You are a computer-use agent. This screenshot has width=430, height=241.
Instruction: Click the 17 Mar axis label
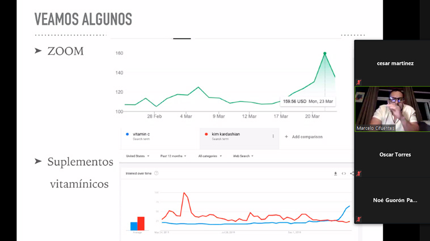pos(281,117)
